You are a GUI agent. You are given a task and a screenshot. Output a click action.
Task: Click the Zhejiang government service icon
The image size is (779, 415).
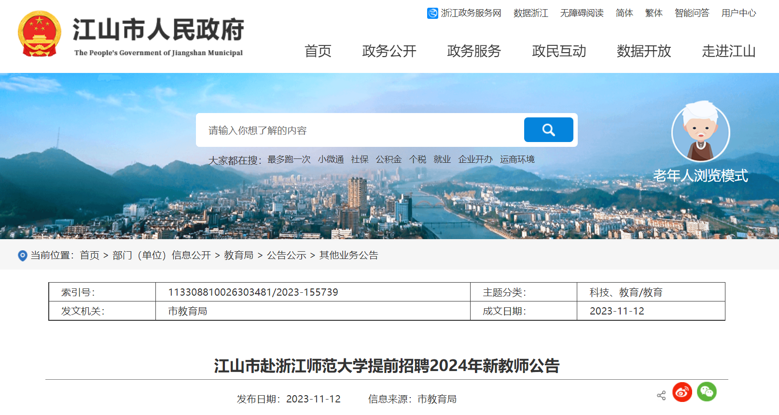(x=432, y=13)
